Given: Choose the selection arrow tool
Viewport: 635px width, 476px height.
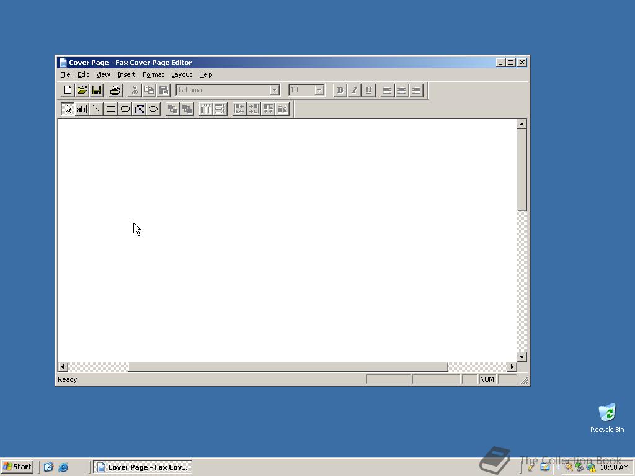Looking at the screenshot, I should (x=68, y=109).
